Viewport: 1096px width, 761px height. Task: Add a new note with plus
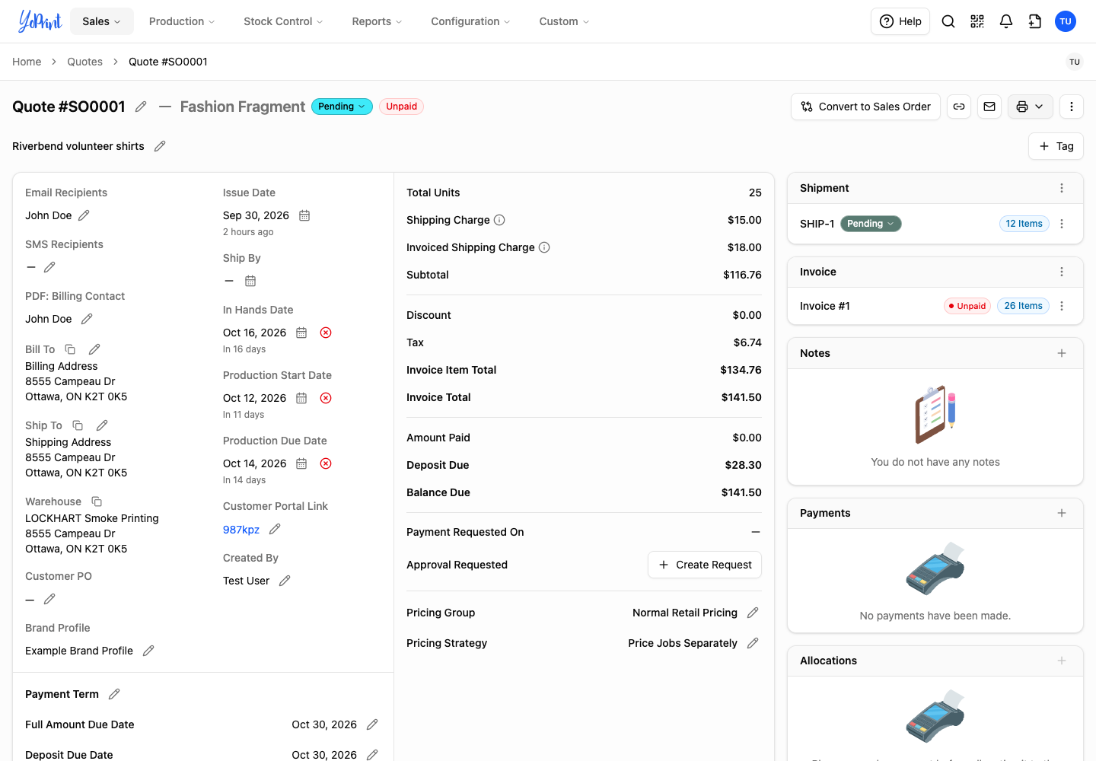1062,353
